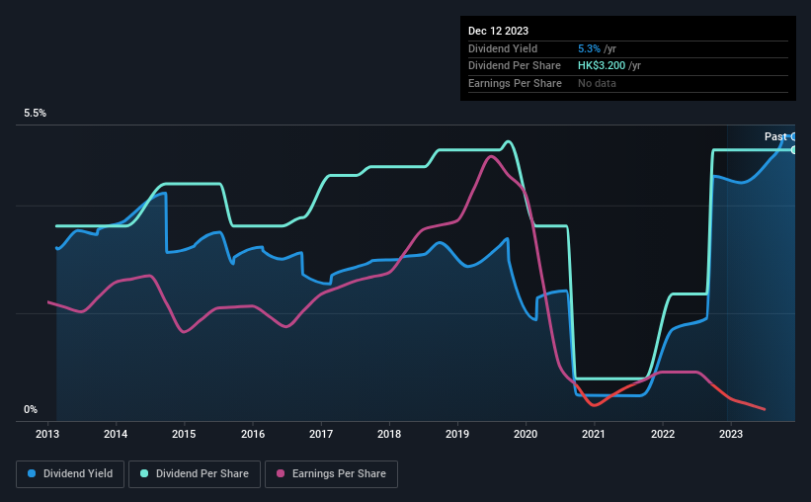Click the Dividend Per Share row label in the tooltip
Viewport: 811px width, 502px height.
point(514,66)
